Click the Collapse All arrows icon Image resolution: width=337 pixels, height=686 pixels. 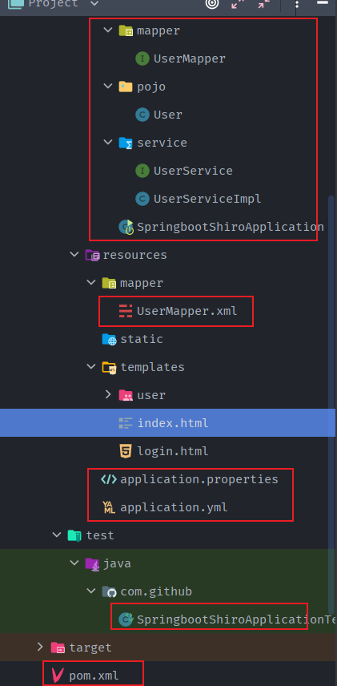[x=263, y=3]
